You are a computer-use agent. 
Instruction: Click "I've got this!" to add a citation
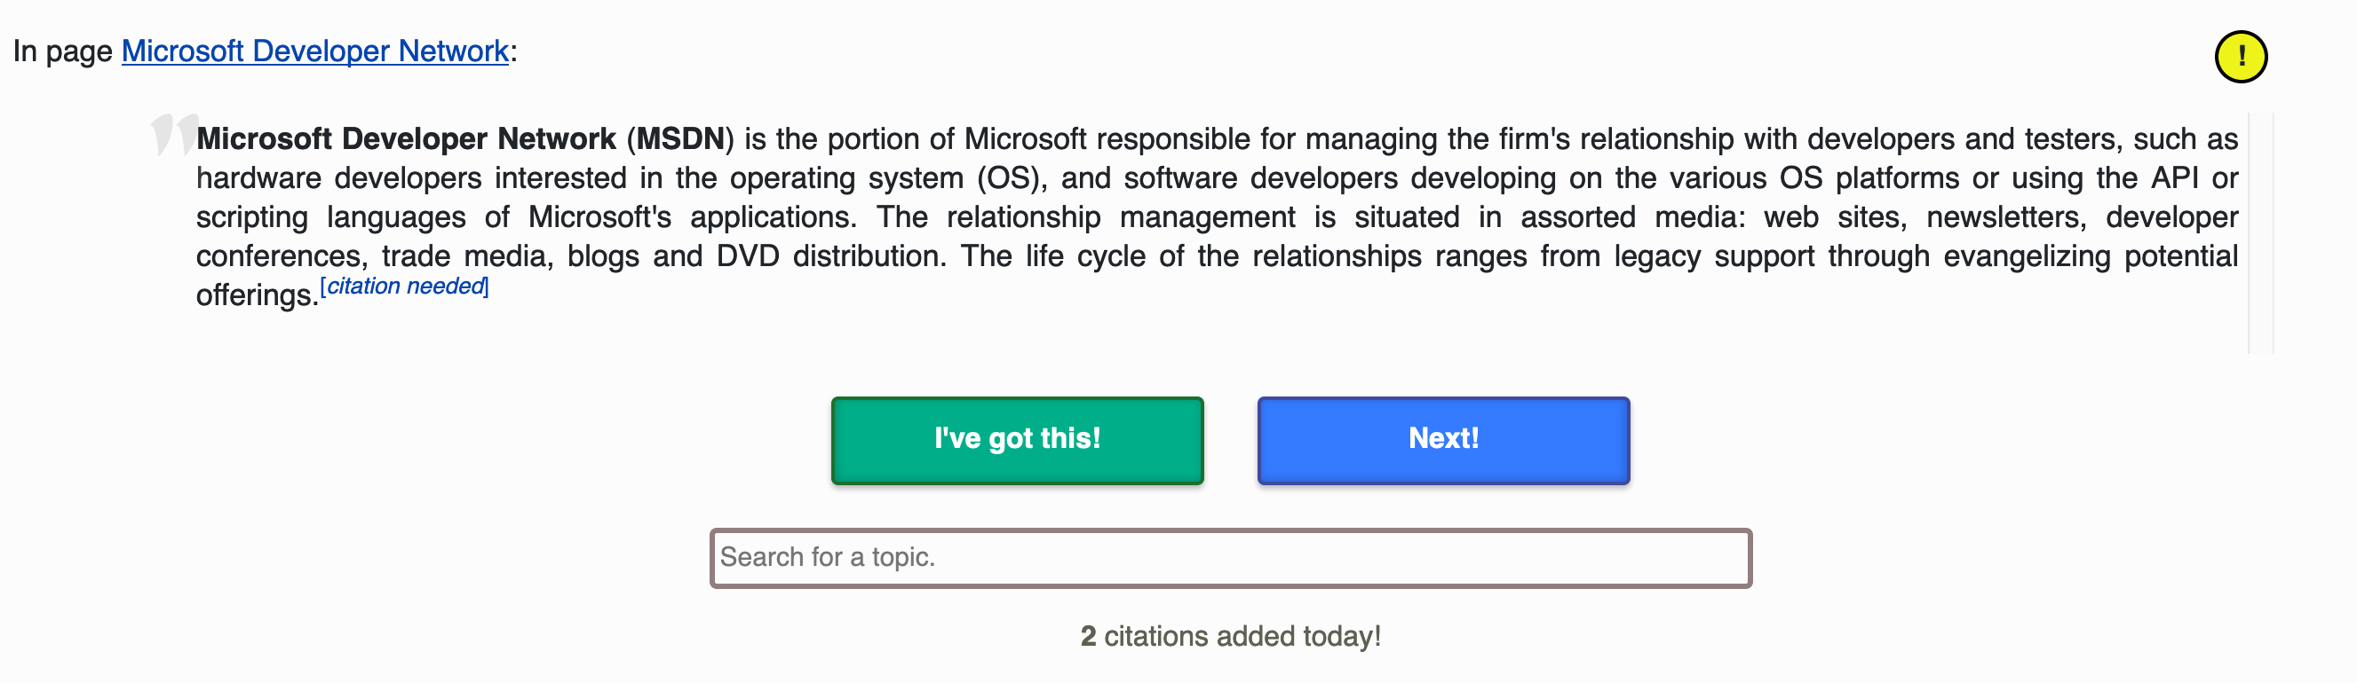coord(1017,440)
